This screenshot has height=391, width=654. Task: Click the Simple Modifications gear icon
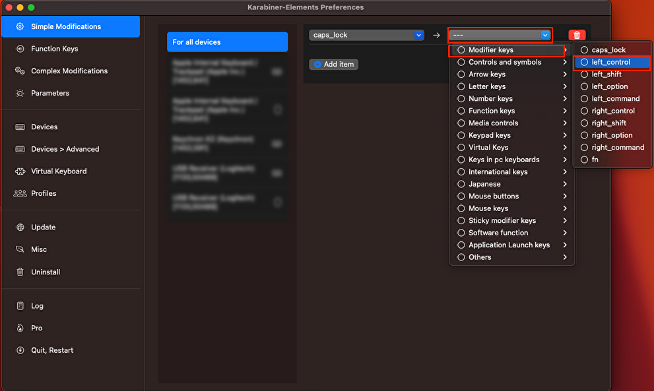pos(20,26)
